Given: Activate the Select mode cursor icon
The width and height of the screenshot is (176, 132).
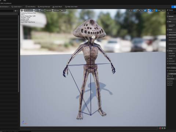Looking at the screenshot, I should [x=129, y=11].
